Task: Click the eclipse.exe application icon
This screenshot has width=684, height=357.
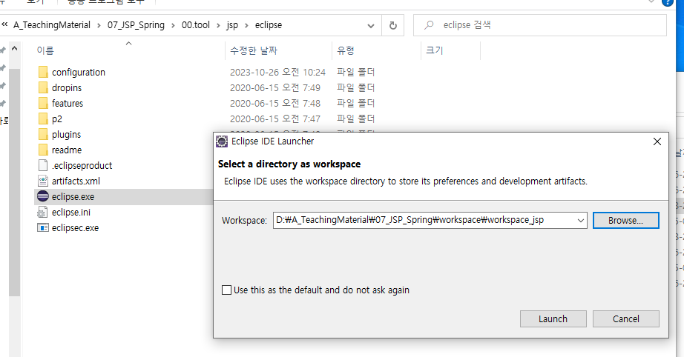Action: [x=43, y=196]
